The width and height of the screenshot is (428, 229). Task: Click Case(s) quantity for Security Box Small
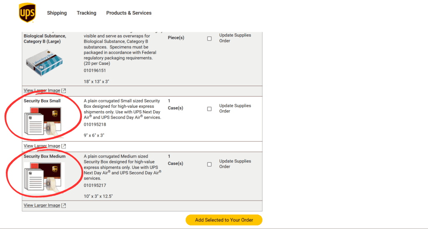[176, 108]
